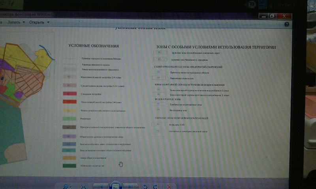Click the Actual size fit button
This screenshot has height=189, width=316.
click(x=84, y=187)
